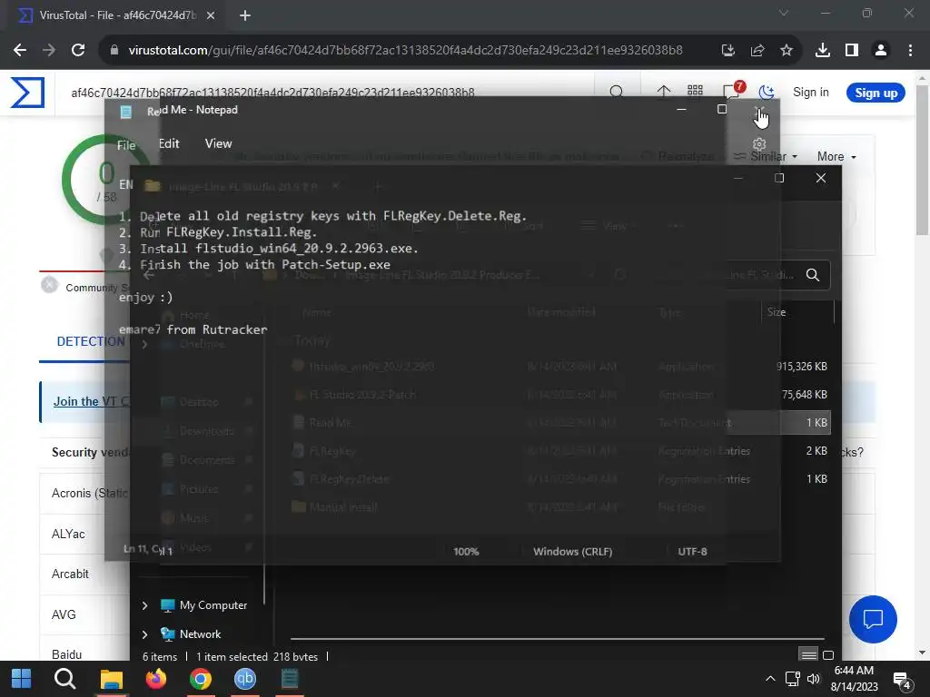Open Chrome profile avatar icon
This screenshot has height=697, width=930.
[x=881, y=51]
